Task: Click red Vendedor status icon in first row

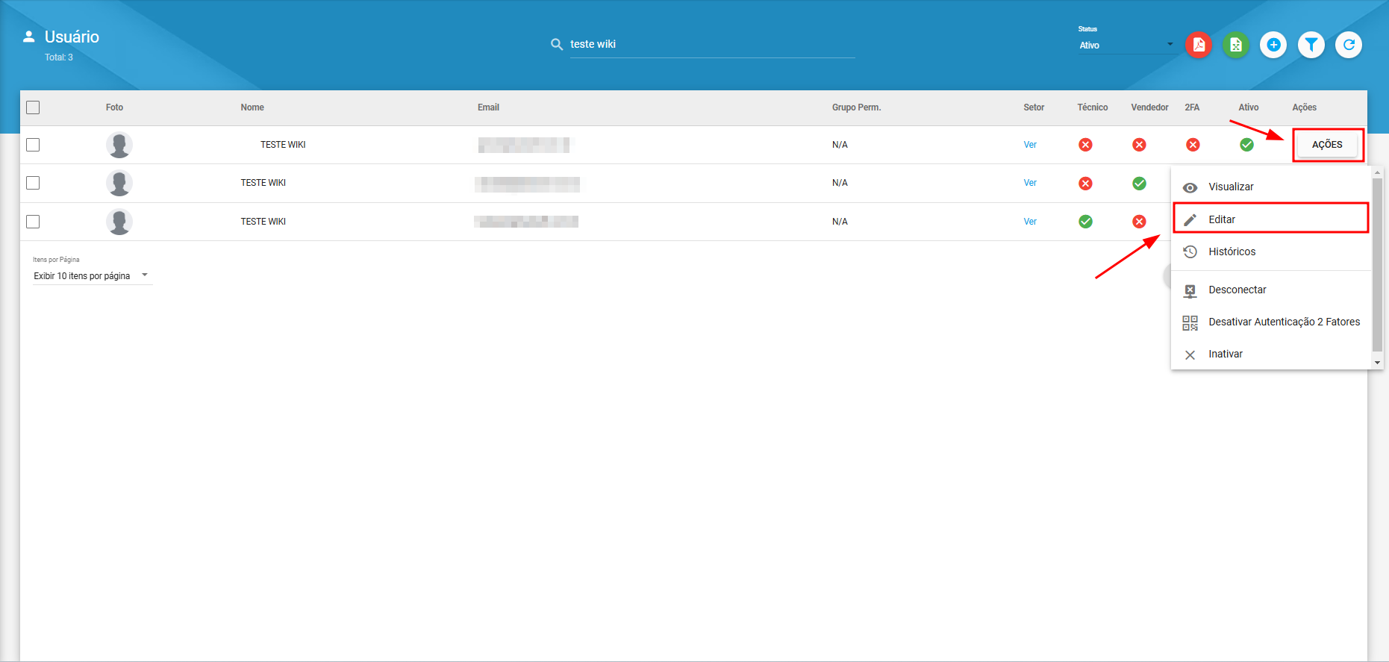Action: tap(1140, 145)
